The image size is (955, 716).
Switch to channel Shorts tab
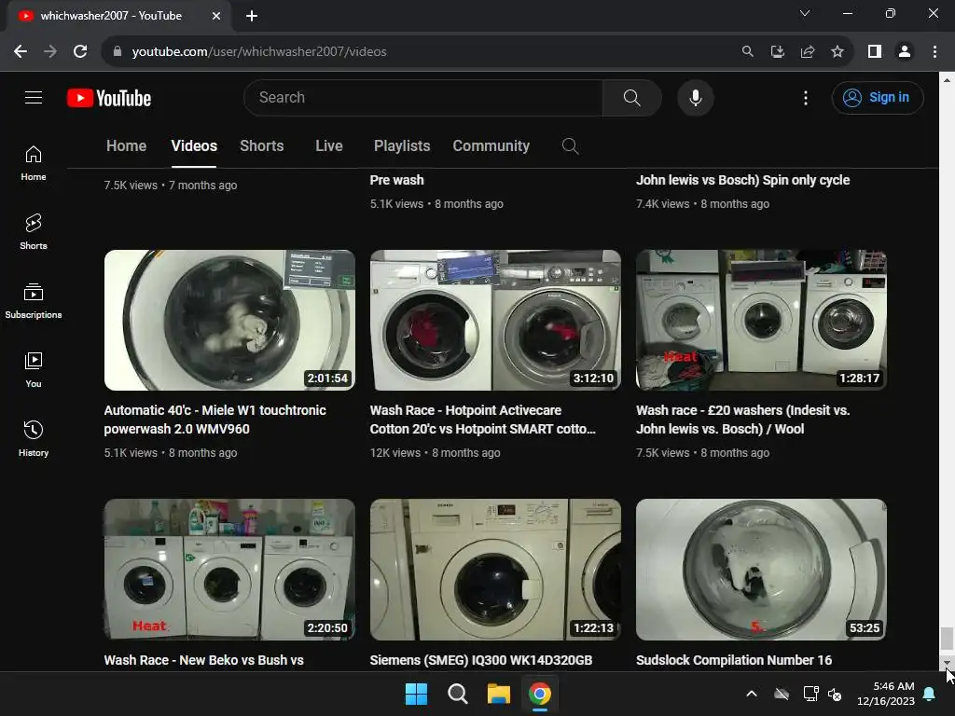pyautogui.click(x=261, y=146)
